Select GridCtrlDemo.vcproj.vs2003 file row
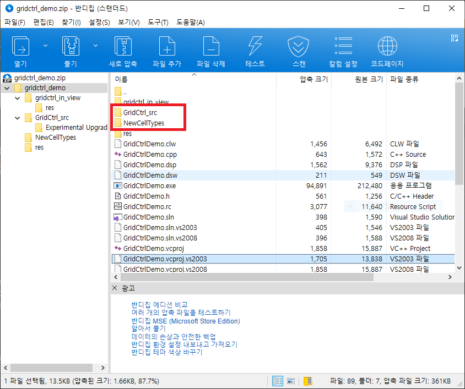The image size is (465, 389). pyautogui.click(x=283, y=259)
